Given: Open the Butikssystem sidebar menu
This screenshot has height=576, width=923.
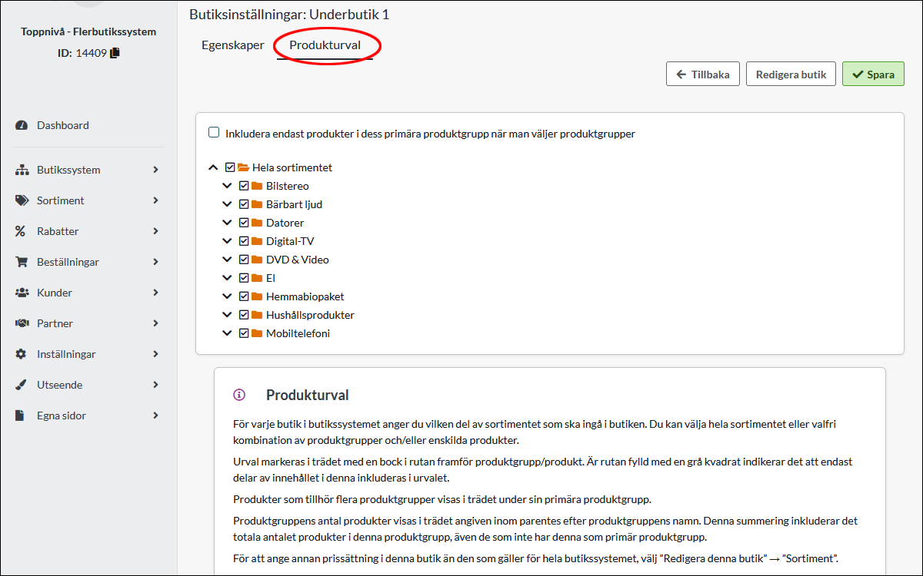Looking at the screenshot, I should tap(89, 170).
